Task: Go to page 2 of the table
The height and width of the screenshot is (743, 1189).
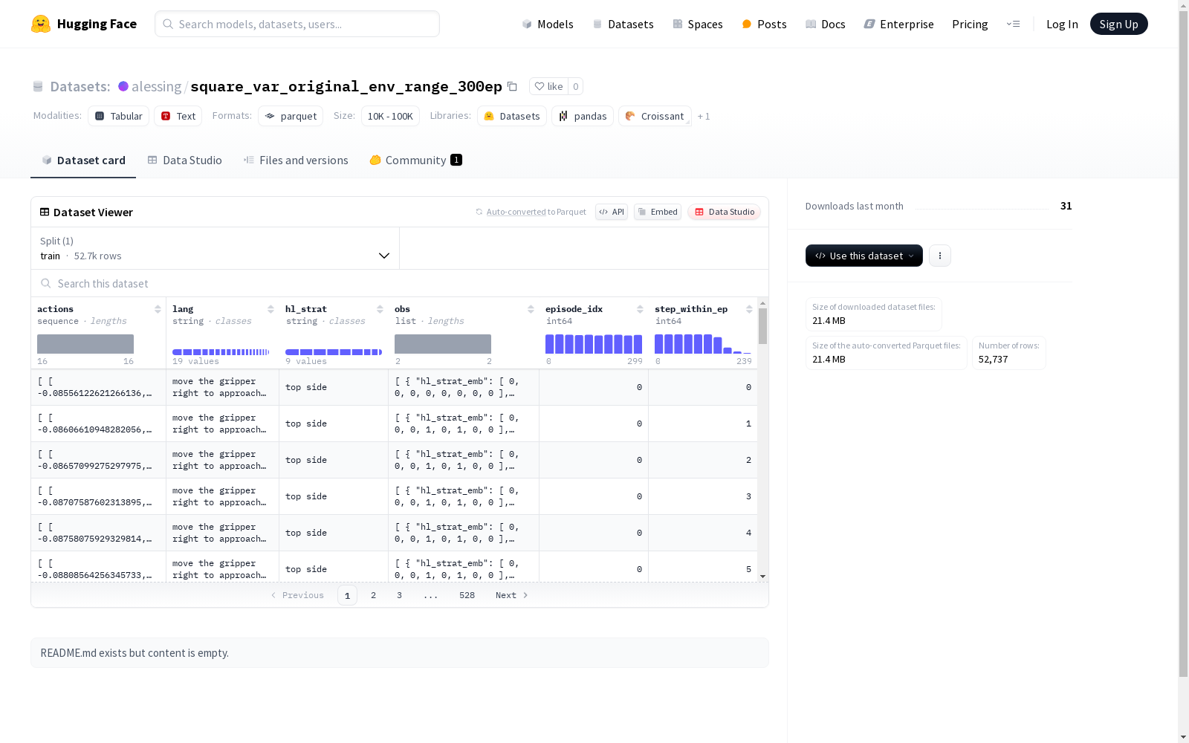Action: point(373,595)
